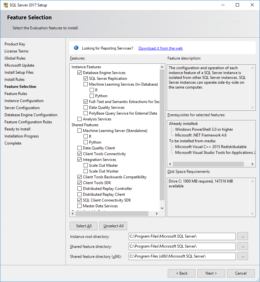Edit the Shared feature directory (x86) field
Image resolution: width=260 pixels, height=282 pixels.
coord(182,256)
